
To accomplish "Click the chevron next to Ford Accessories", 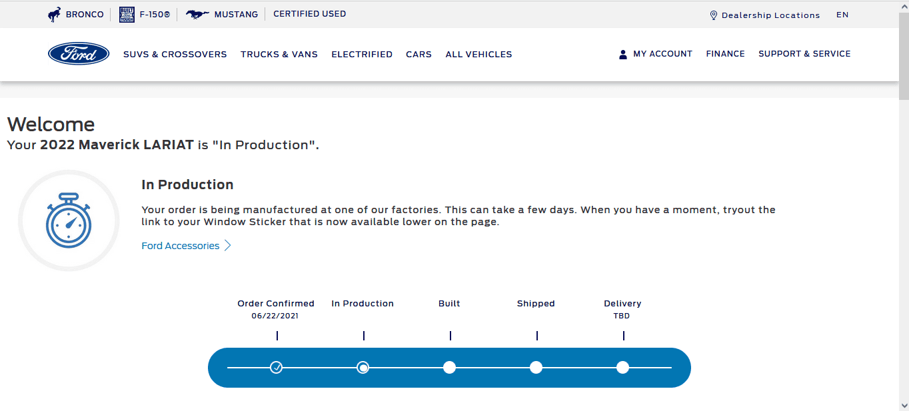I will coord(227,246).
